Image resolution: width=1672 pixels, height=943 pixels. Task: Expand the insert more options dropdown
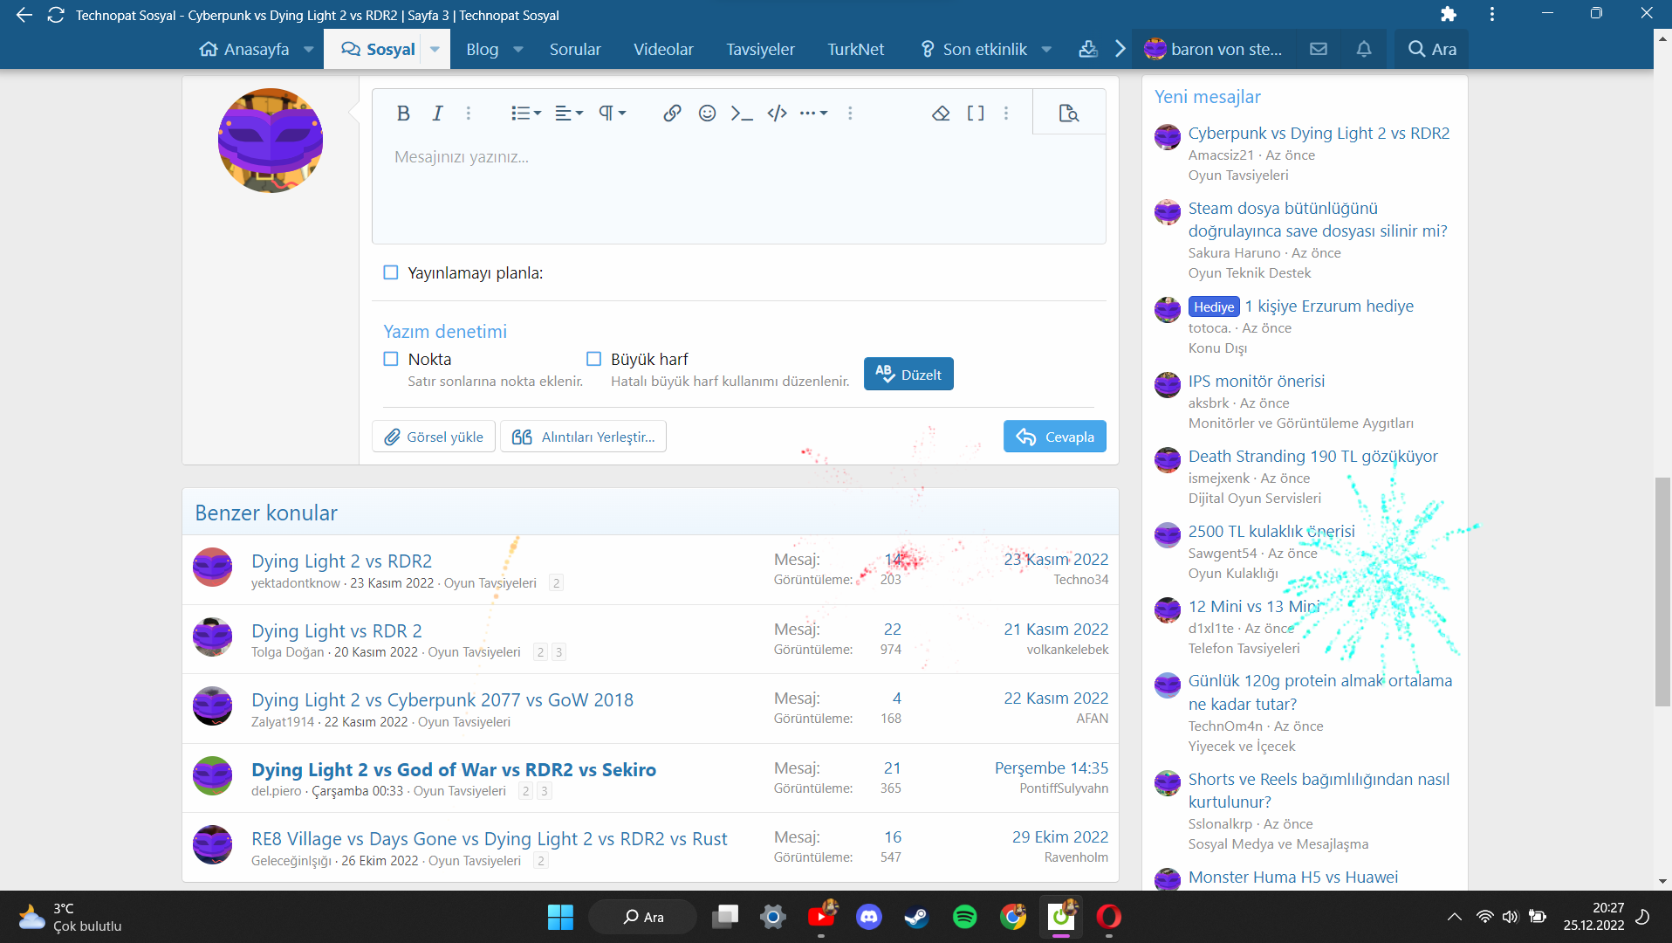[x=813, y=113]
